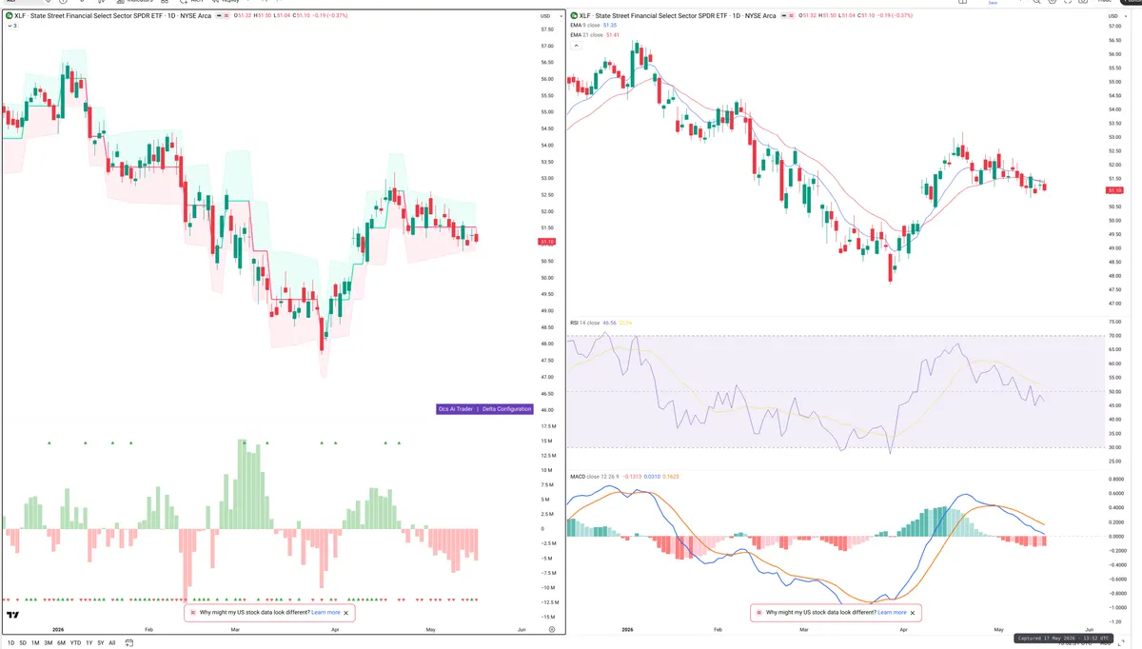Click the Ocs Ai Trader label

[456, 409]
